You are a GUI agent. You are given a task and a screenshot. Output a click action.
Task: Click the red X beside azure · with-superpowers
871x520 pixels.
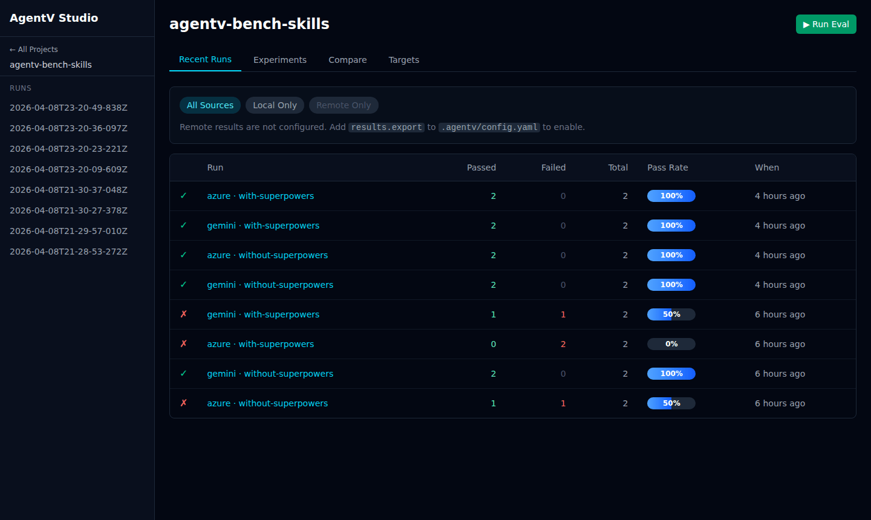(x=184, y=344)
